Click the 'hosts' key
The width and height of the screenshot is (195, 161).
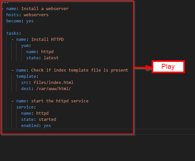12,15
